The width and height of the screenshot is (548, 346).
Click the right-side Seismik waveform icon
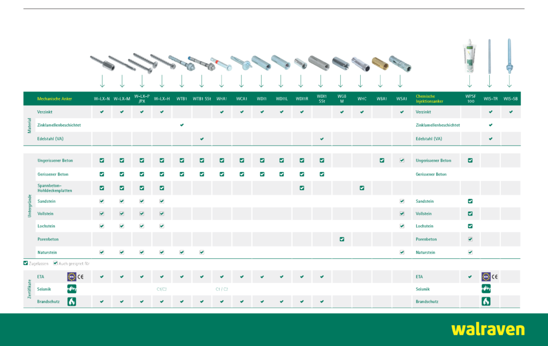point(486,289)
